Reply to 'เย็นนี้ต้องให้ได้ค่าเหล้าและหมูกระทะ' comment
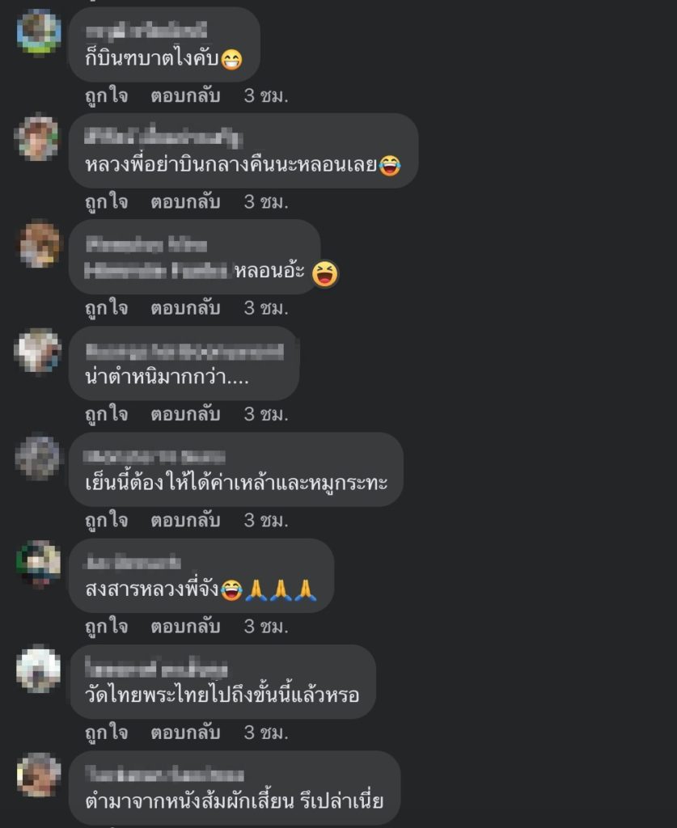Screen dimensions: 677x828 tap(185, 521)
